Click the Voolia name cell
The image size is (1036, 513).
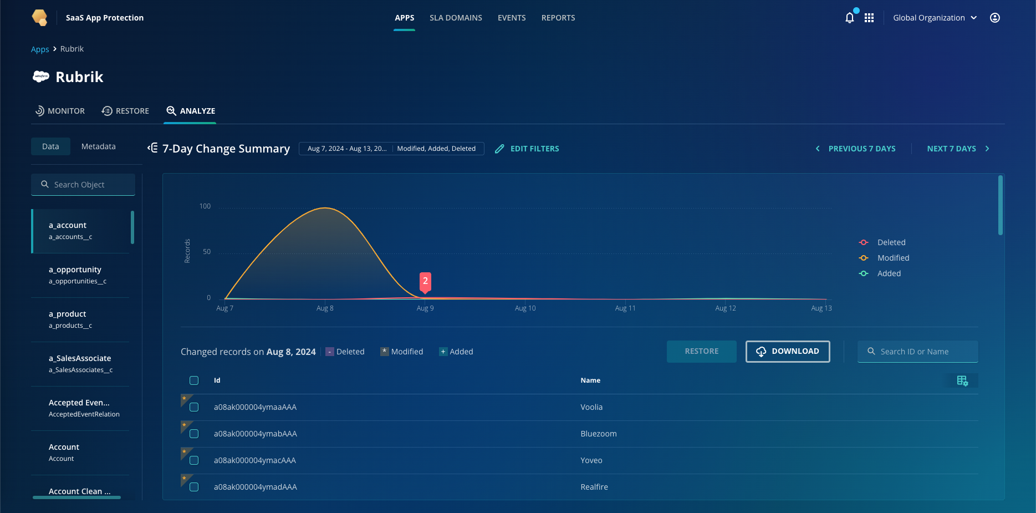click(x=591, y=407)
